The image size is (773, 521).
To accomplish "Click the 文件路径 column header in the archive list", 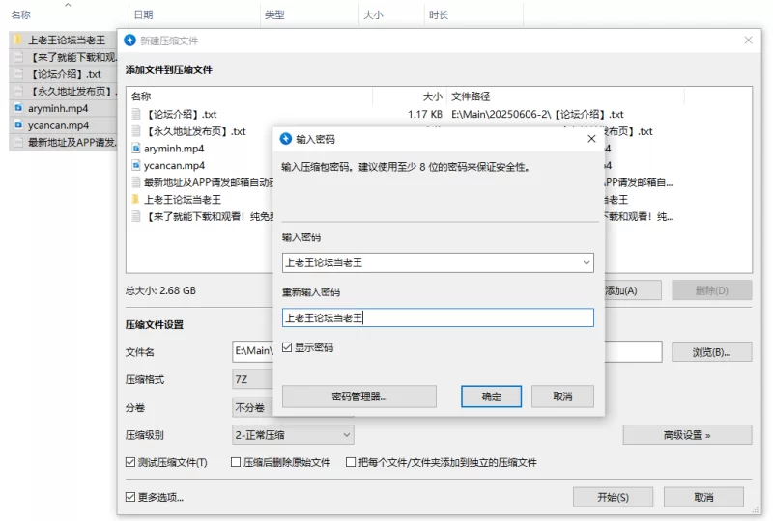I will (471, 96).
